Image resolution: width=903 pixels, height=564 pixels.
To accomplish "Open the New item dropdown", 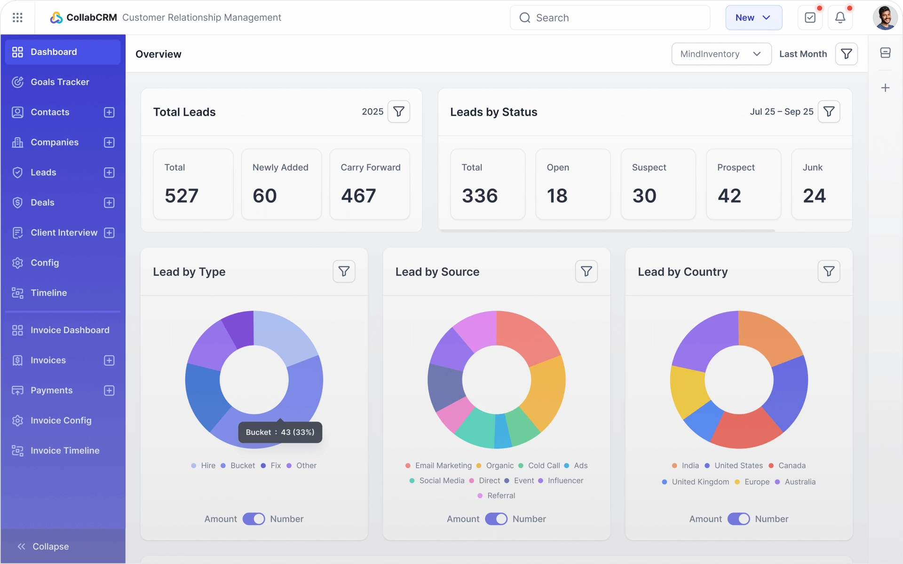I will tap(754, 17).
